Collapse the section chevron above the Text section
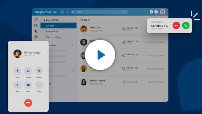The height and width of the screenshot is (114, 202). (72, 70)
